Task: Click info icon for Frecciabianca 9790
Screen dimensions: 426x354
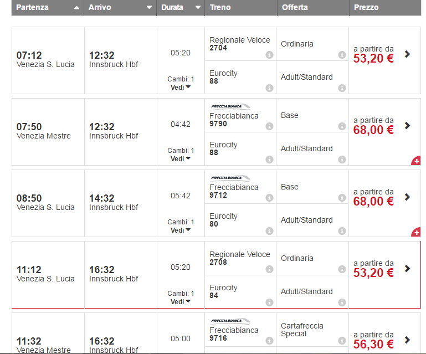Action: pos(269,126)
